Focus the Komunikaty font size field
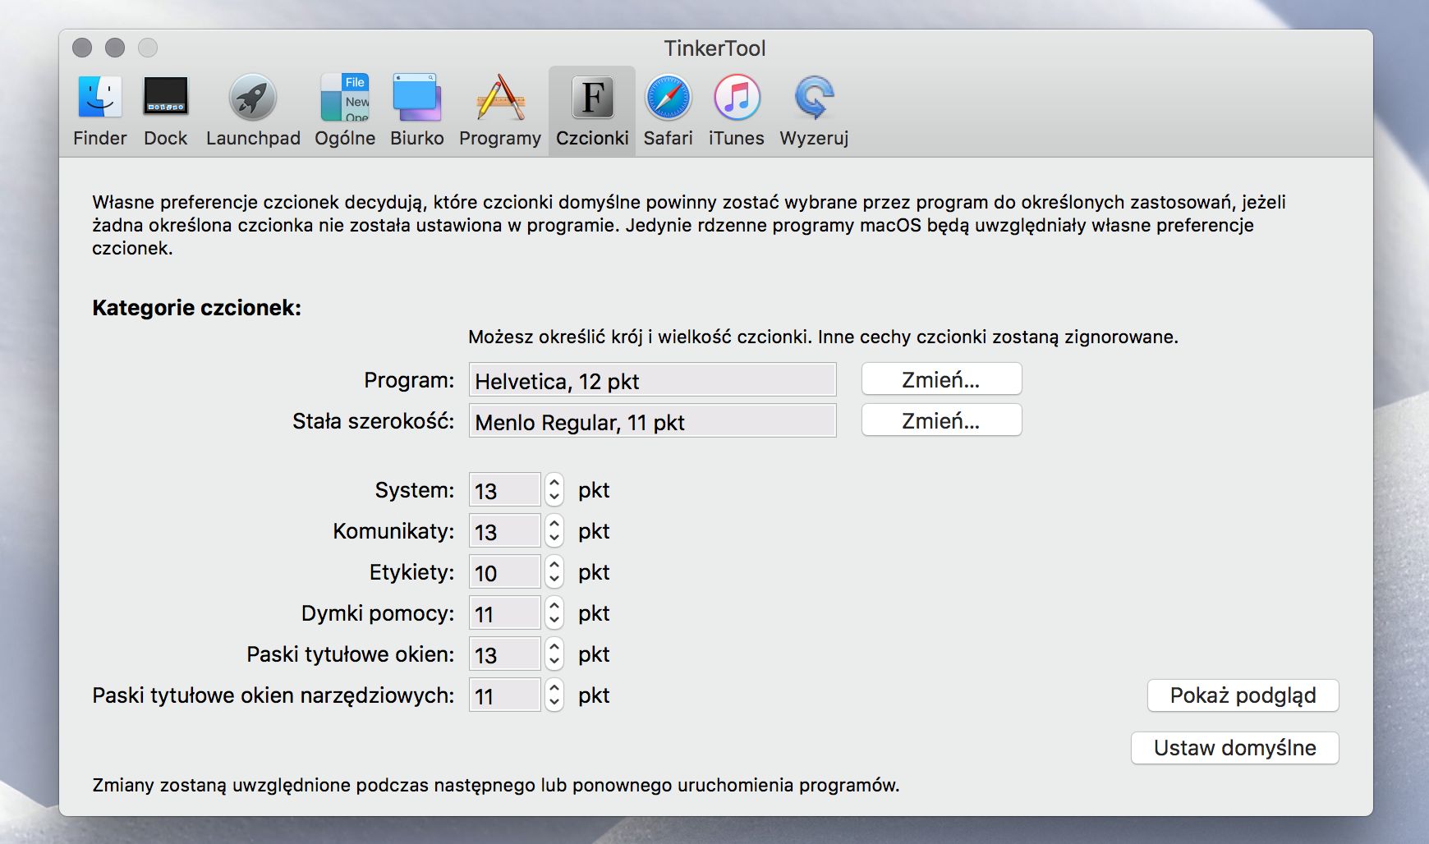This screenshot has width=1429, height=844. click(504, 531)
